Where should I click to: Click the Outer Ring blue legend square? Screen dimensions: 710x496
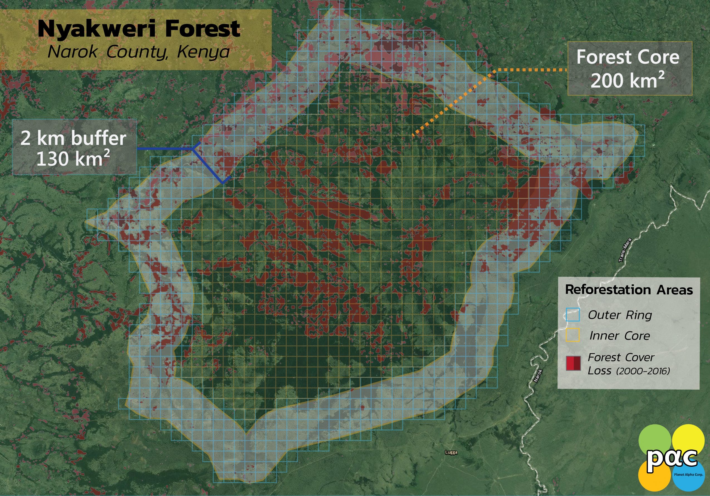point(572,315)
